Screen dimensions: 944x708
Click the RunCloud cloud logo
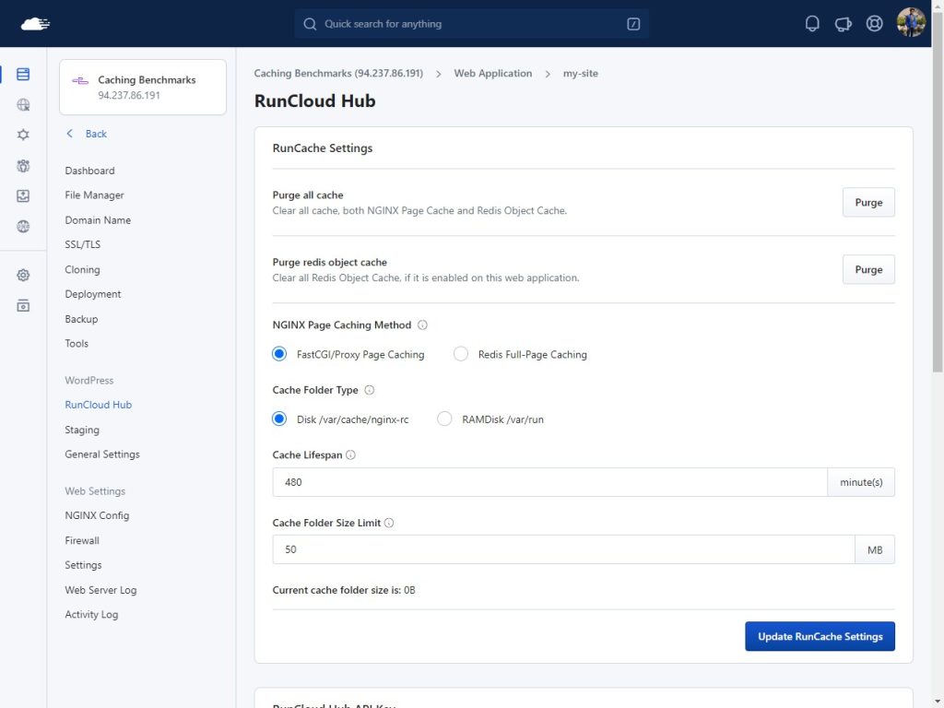pyautogui.click(x=35, y=24)
